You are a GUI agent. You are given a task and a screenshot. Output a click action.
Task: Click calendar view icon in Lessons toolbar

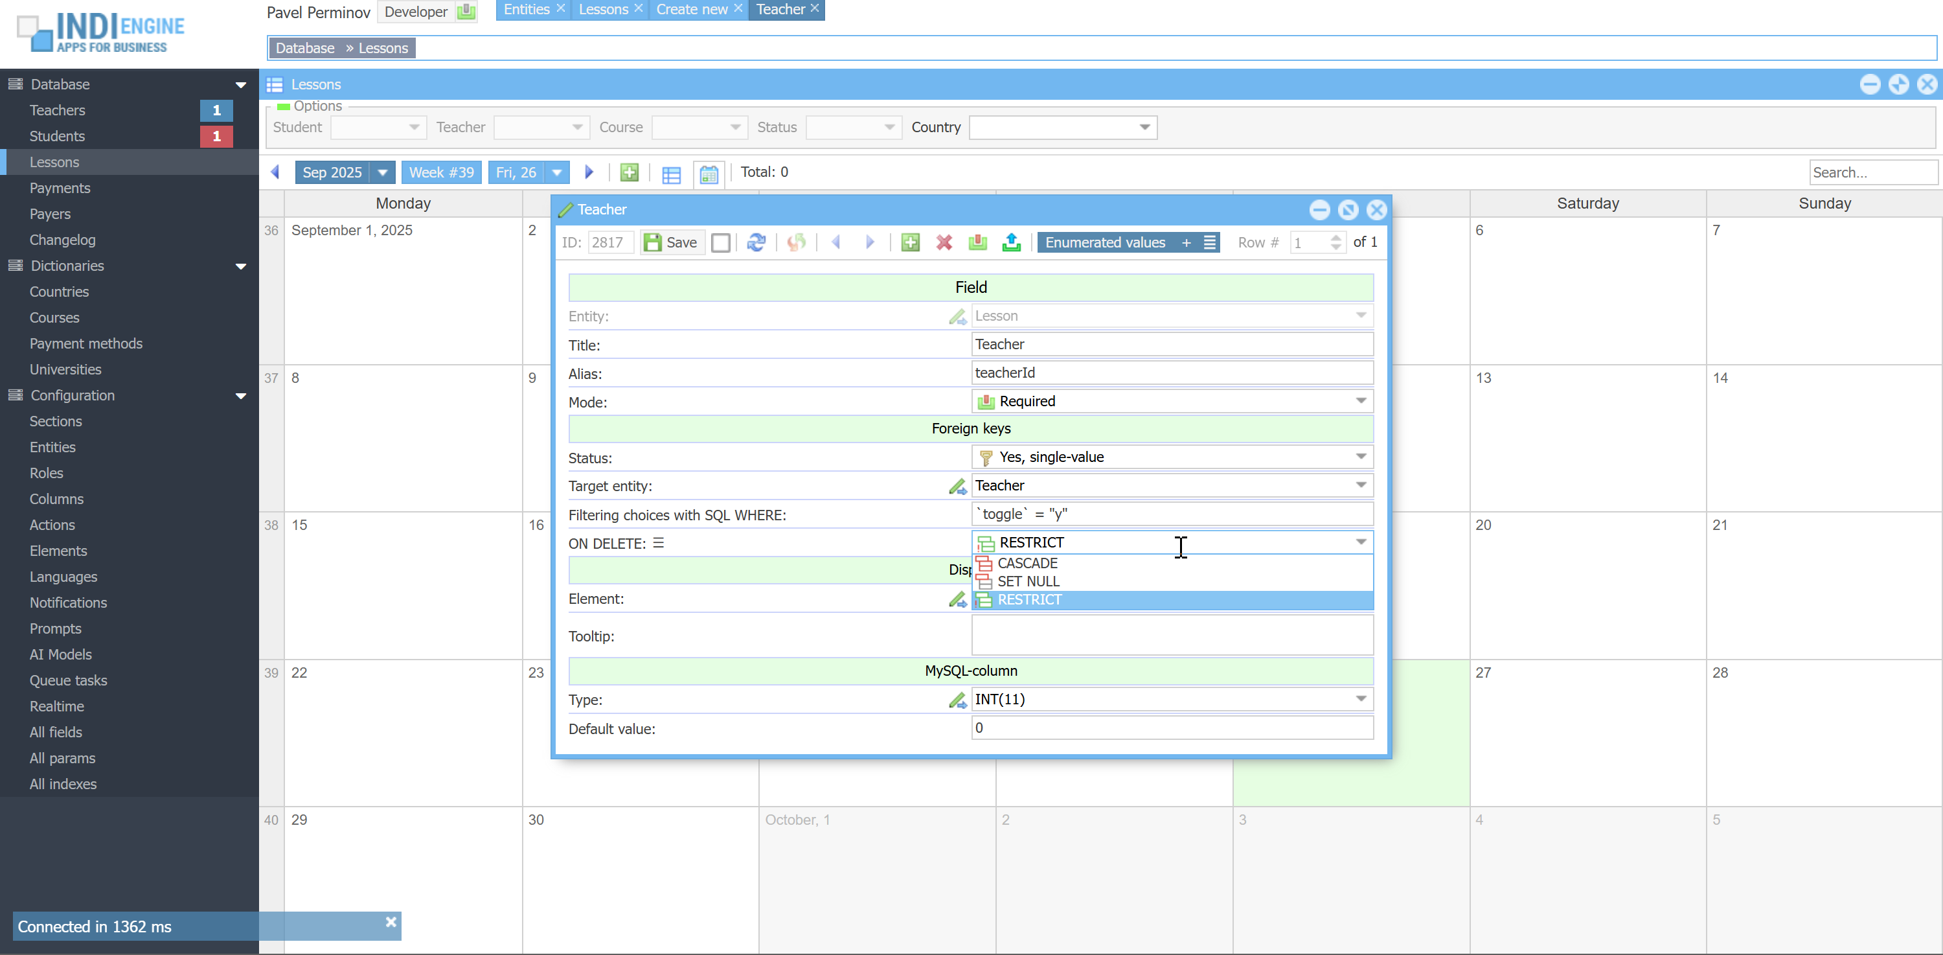pyautogui.click(x=709, y=174)
